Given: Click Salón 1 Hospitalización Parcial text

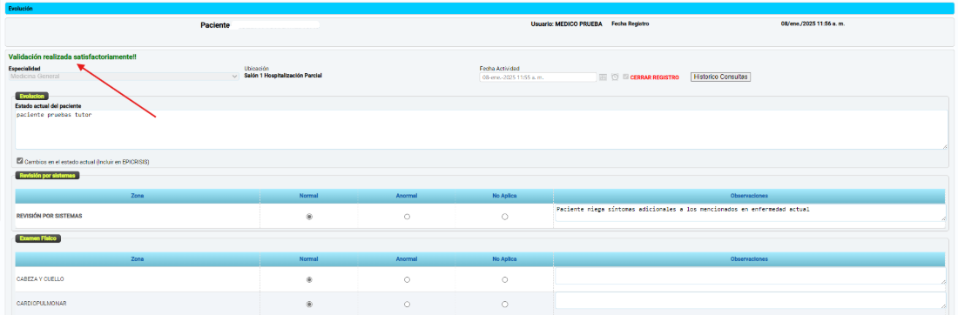Looking at the screenshot, I should [283, 76].
